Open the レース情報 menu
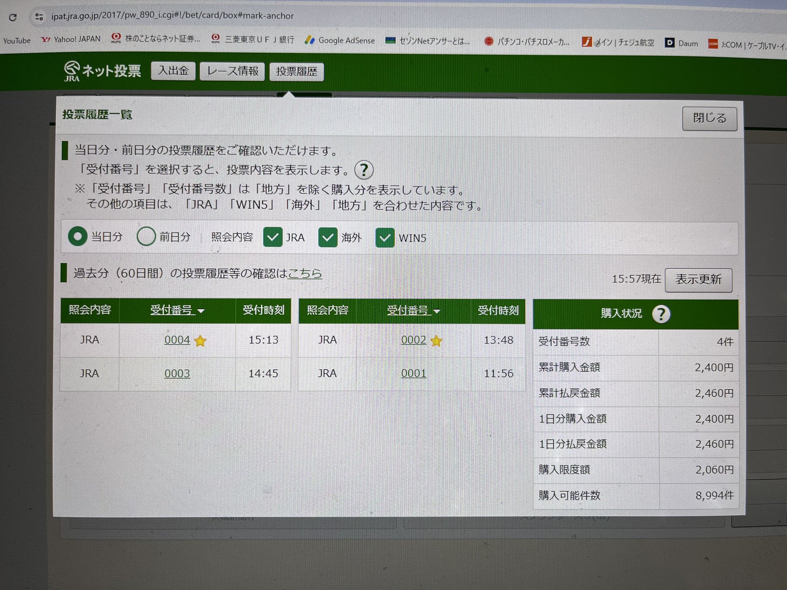The width and height of the screenshot is (787, 590). 232,71
